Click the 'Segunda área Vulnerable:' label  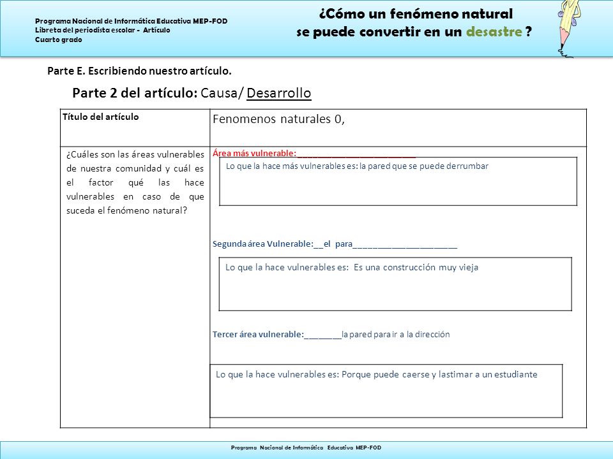(x=263, y=244)
